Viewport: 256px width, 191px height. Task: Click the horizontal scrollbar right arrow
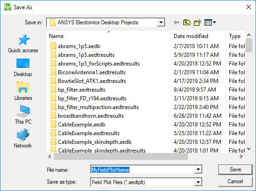click(x=241, y=157)
